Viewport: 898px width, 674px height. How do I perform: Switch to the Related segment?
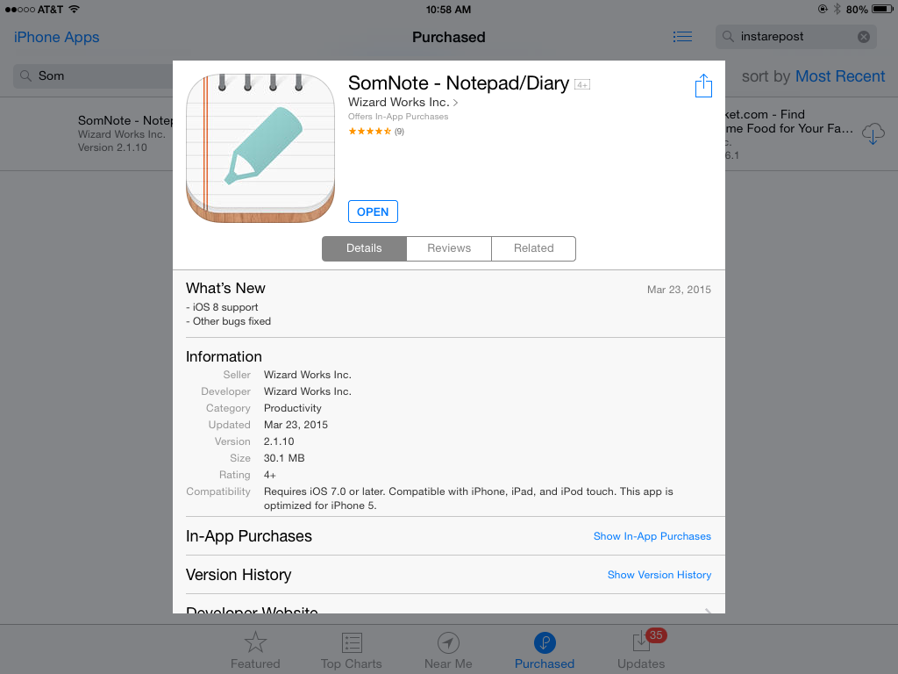pyautogui.click(x=534, y=248)
